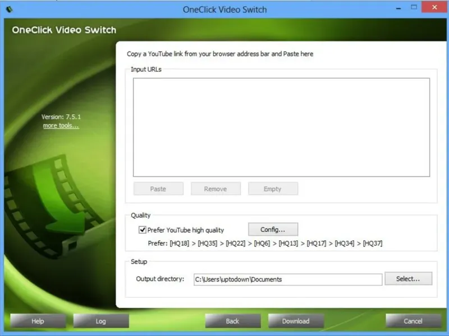
Task: Click the Version: 7.5.1 text
Action: click(61, 117)
